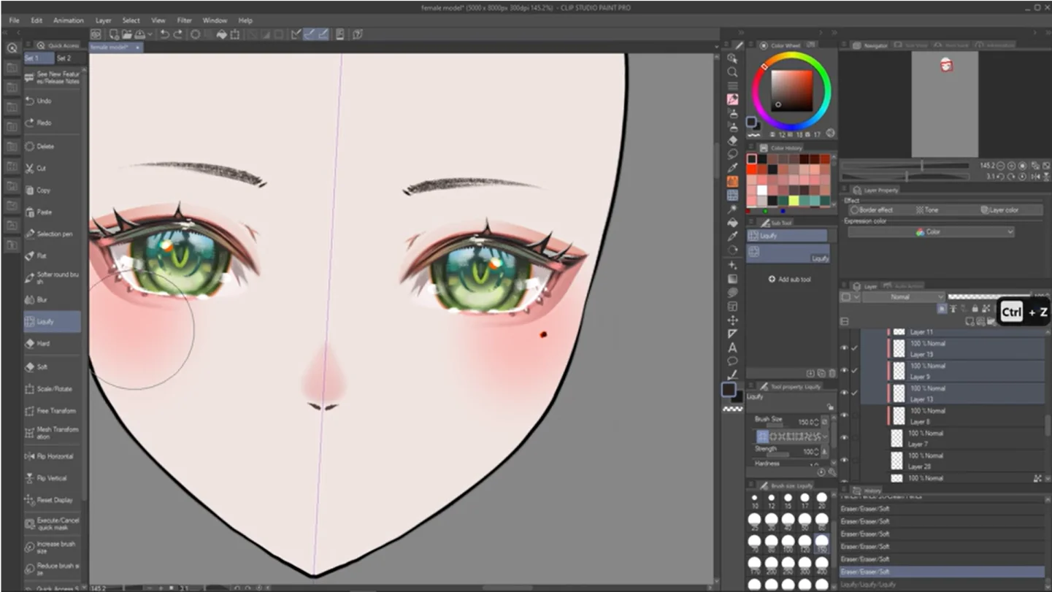The height and width of the screenshot is (592, 1052).
Task: Toggle visibility of Layer 5
Action: [844, 371]
